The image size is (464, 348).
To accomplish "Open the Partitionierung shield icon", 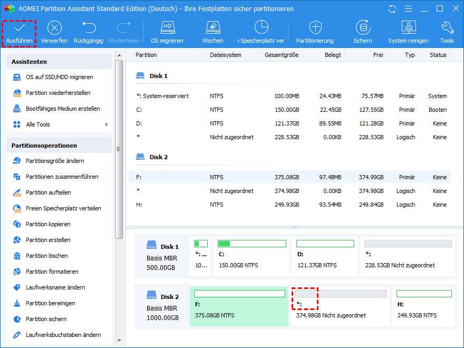I will pos(315,28).
